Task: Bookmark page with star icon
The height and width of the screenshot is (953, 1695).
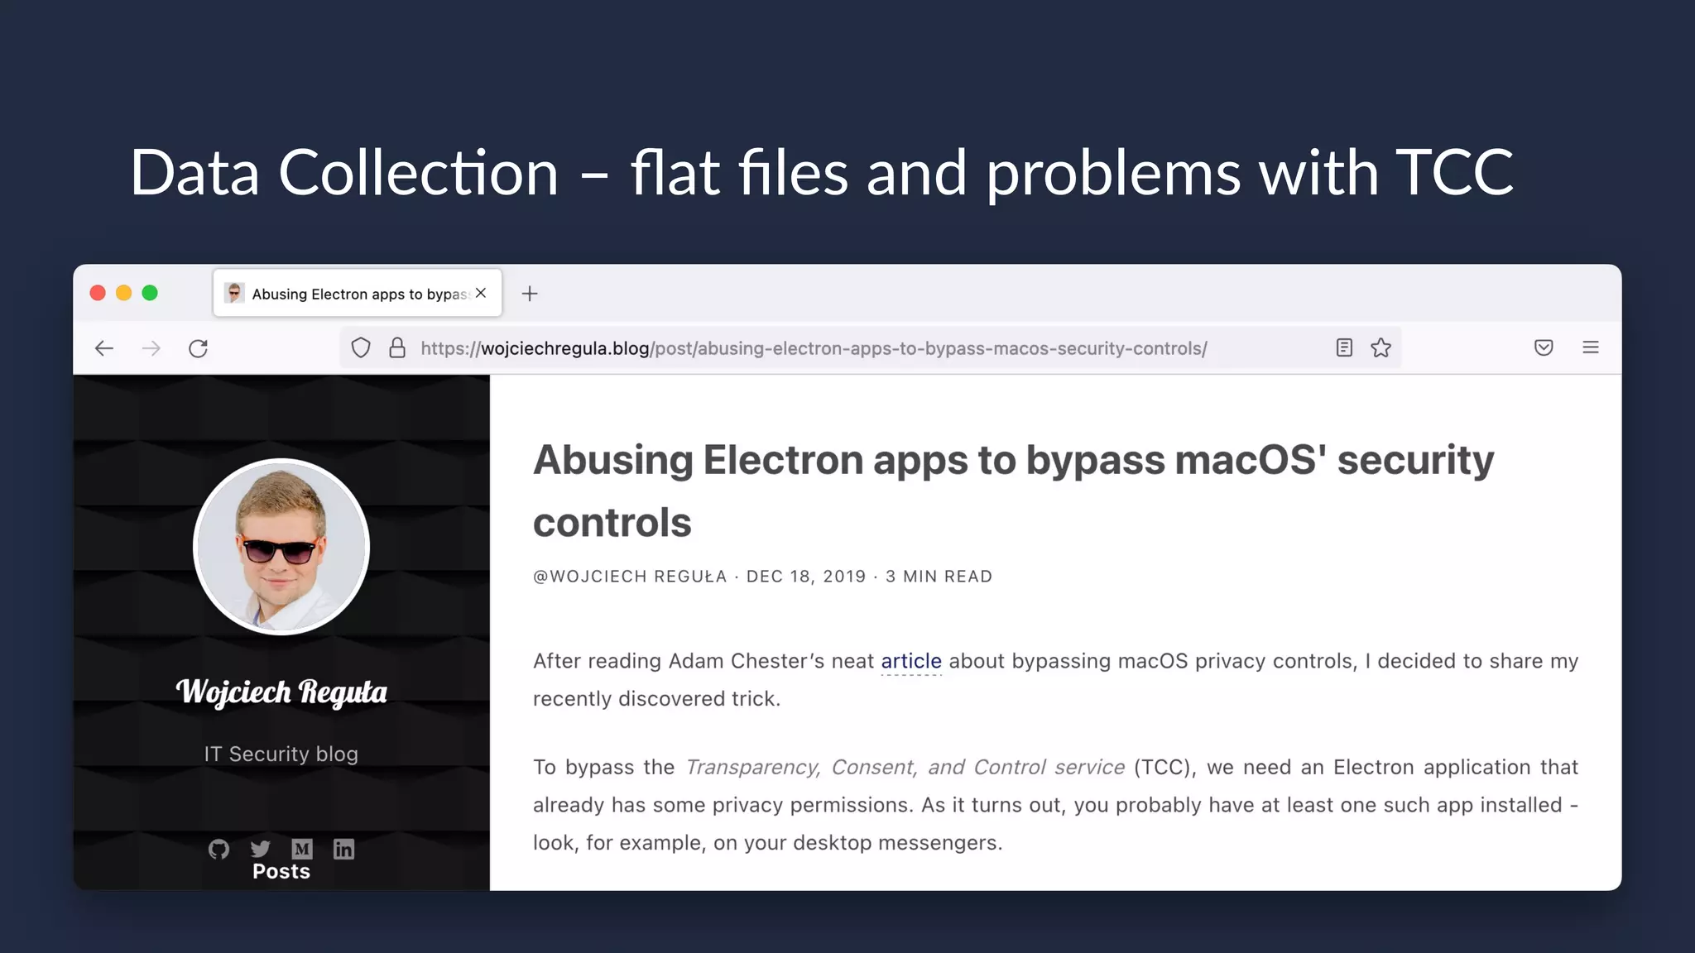Action: tap(1380, 347)
